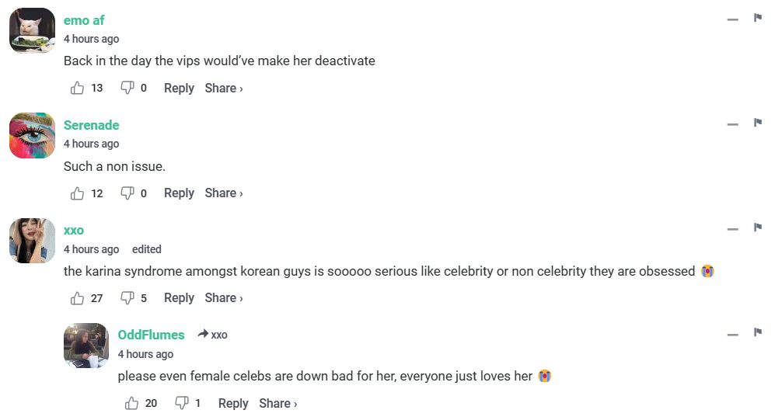The height and width of the screenshot is (417, 775).
Task: Flag emo af's comment as inappropriate
Action: coord(757,18)
